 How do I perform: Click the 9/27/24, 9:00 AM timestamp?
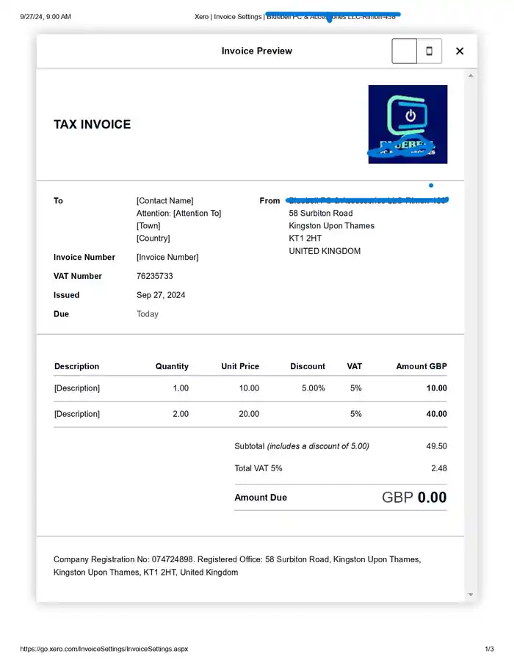tap(46, 17)
